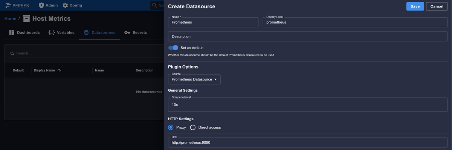Select the Proxy radio button
This screenshot has width=452, height=150.
pos(171,127)
